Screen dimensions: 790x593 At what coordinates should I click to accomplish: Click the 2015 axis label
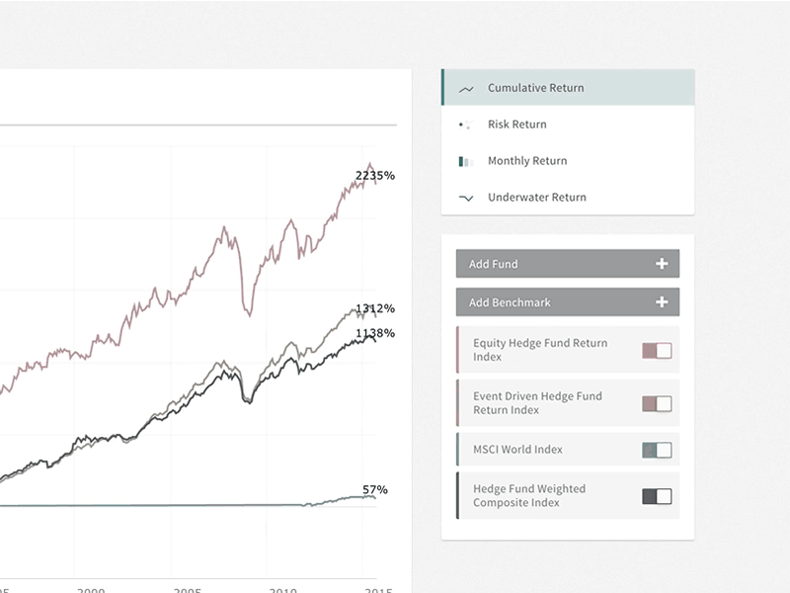[378, 589]
